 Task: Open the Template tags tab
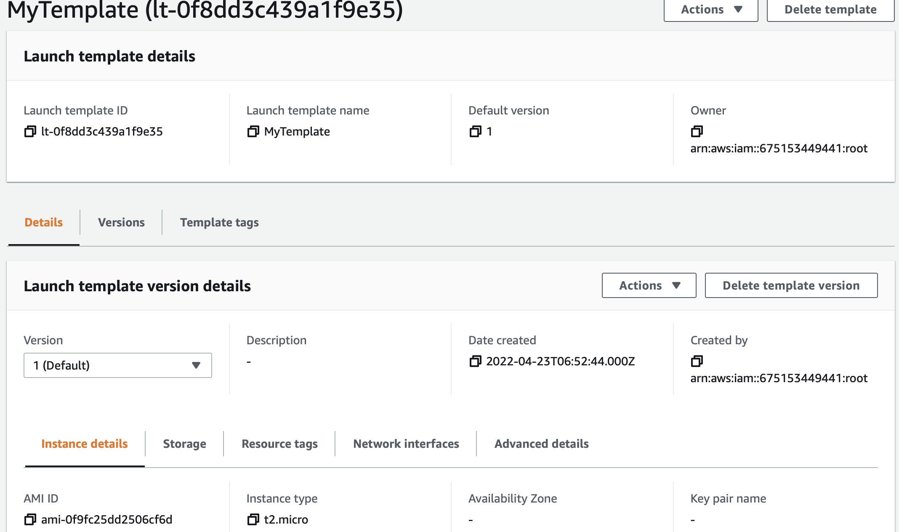[219, 223]
